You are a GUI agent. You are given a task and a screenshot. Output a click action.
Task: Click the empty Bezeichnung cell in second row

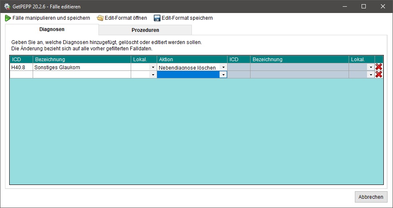tap(82, 74)
